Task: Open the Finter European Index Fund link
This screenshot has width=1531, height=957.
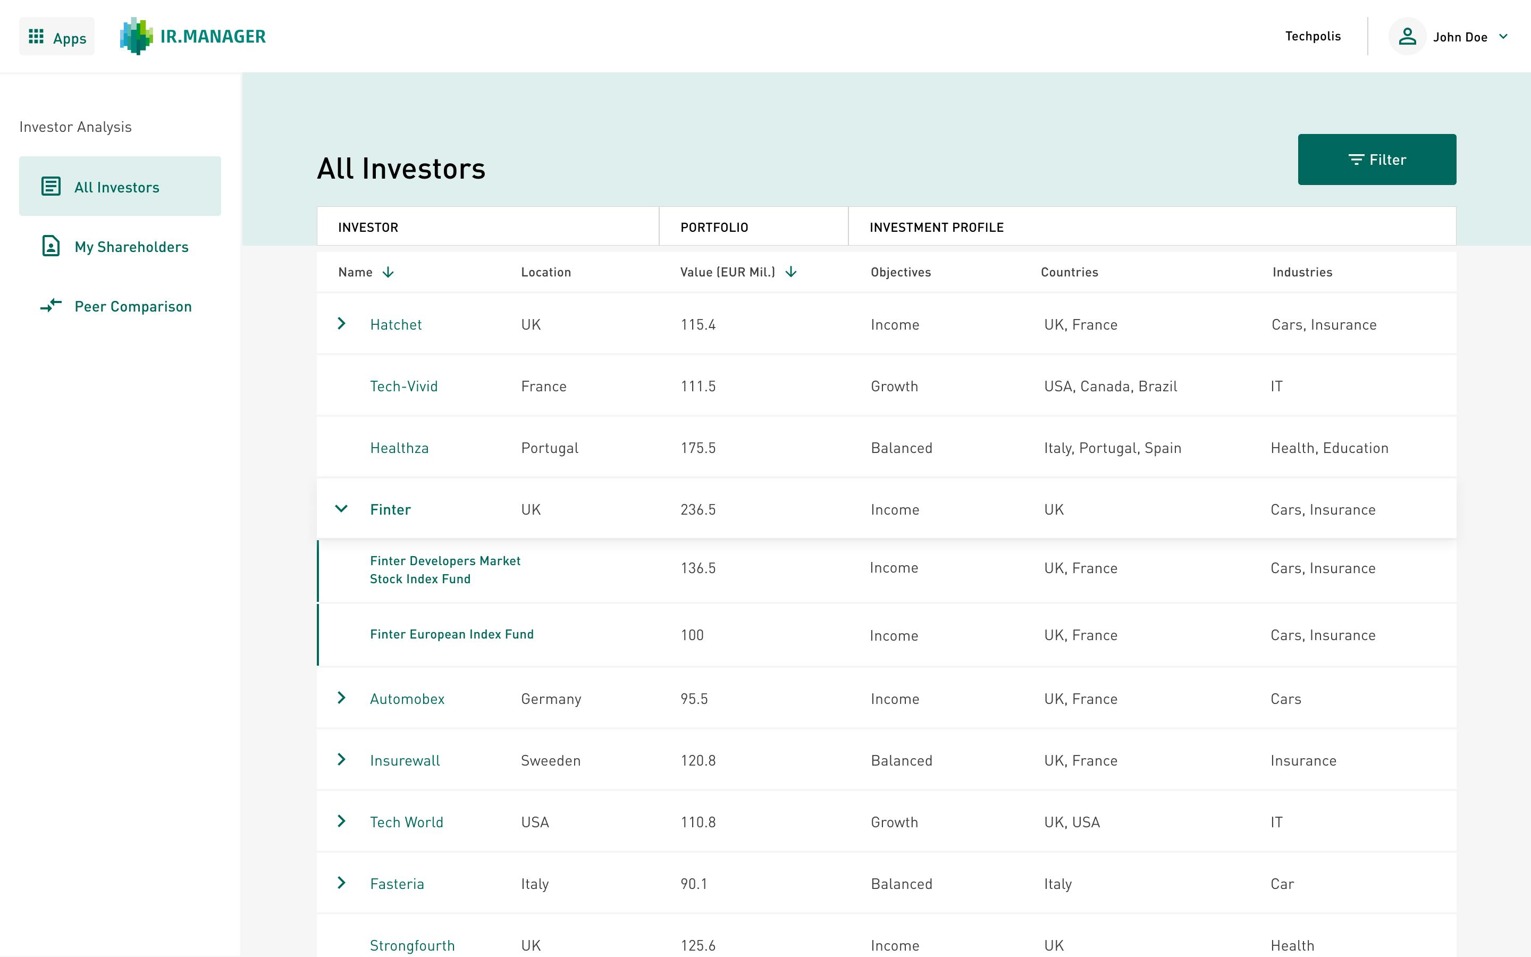Action: click(x=451, y=634)
